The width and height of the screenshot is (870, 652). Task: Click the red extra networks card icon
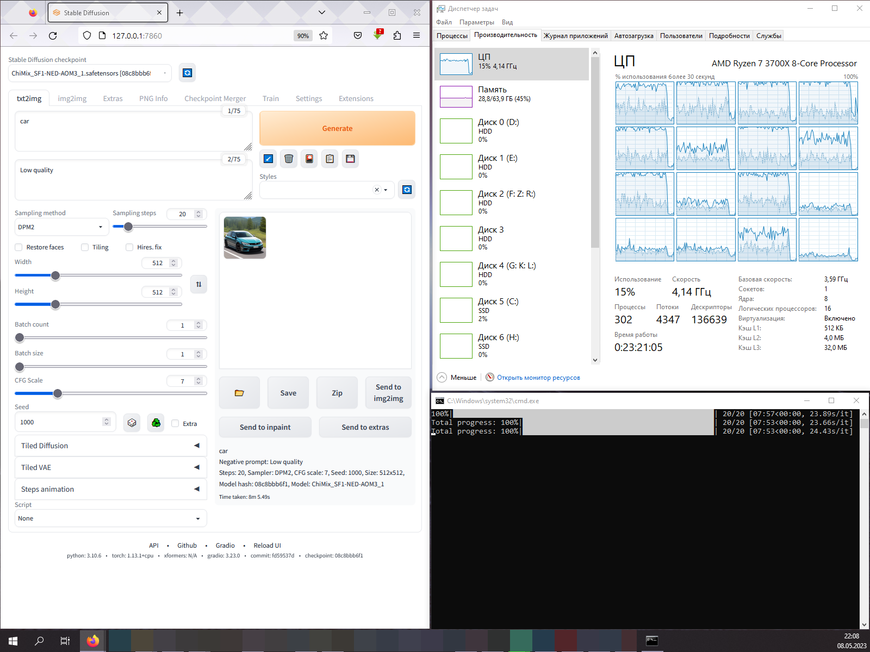pyautogui.click(x=309, y=159)
